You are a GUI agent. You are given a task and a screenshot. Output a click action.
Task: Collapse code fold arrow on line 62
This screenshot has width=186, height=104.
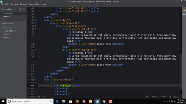click(x=36, y=83)
